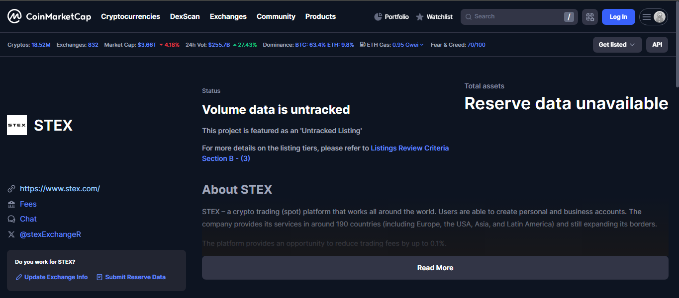Click the 'Status' label
Image resolution: width=679 pixels, height=298 pixels.
[x=211, y=91]
